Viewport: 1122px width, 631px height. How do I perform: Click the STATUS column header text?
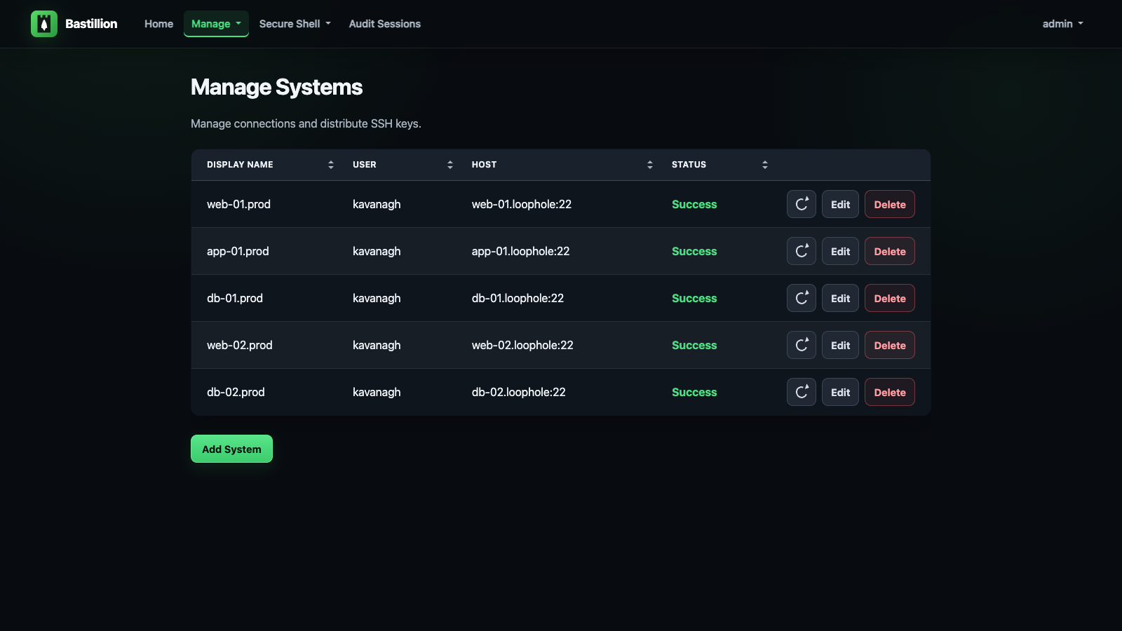pyautogui.click(x=689, y=165)
